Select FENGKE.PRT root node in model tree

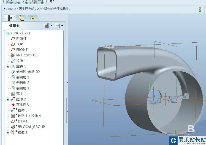(21, 33)
